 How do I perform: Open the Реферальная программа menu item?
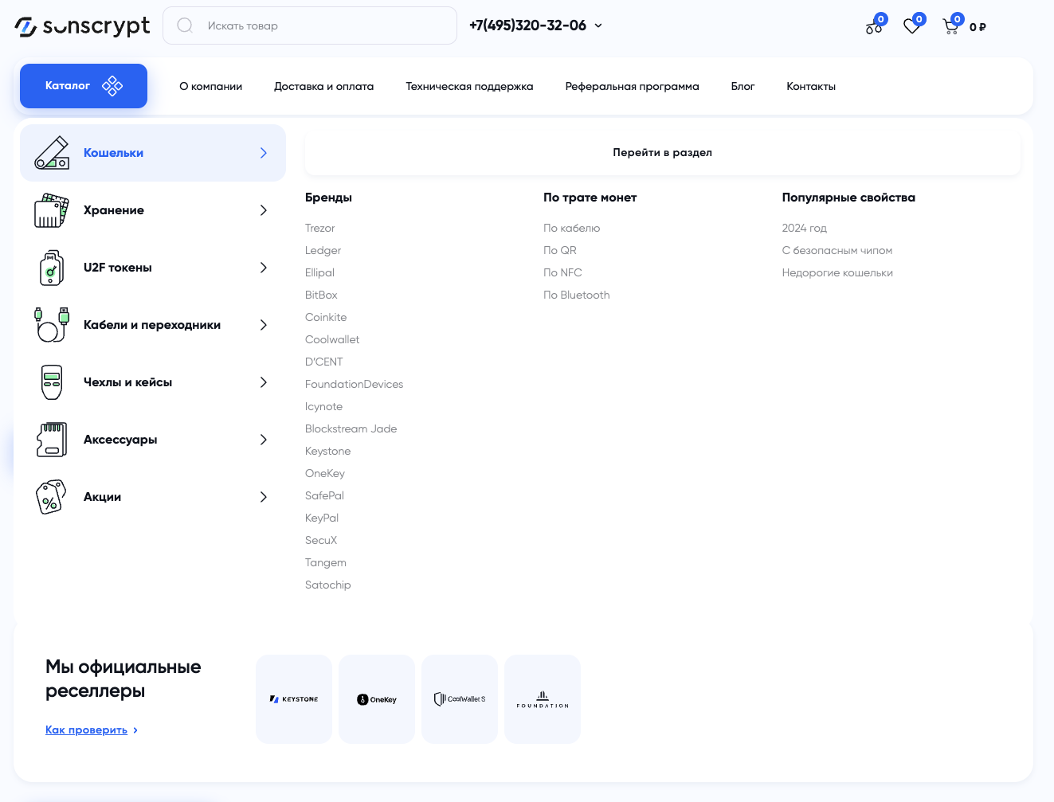click(632, 86)
